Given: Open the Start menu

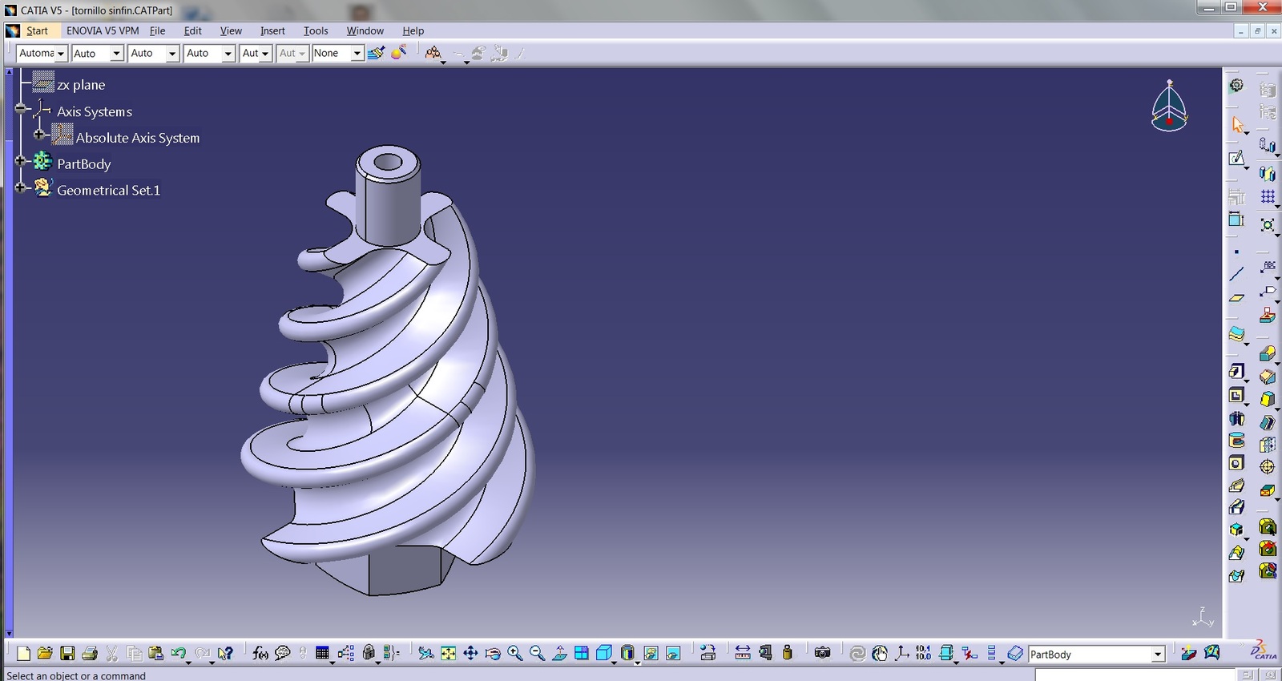Looking at the screenshot, I should (37, 30).
